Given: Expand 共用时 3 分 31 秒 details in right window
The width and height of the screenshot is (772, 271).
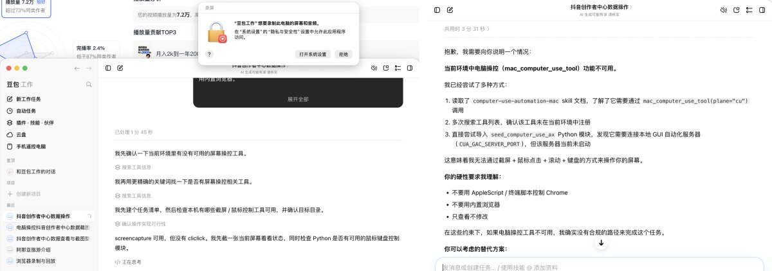Looking at the screenshot, I should coord(467,29).
